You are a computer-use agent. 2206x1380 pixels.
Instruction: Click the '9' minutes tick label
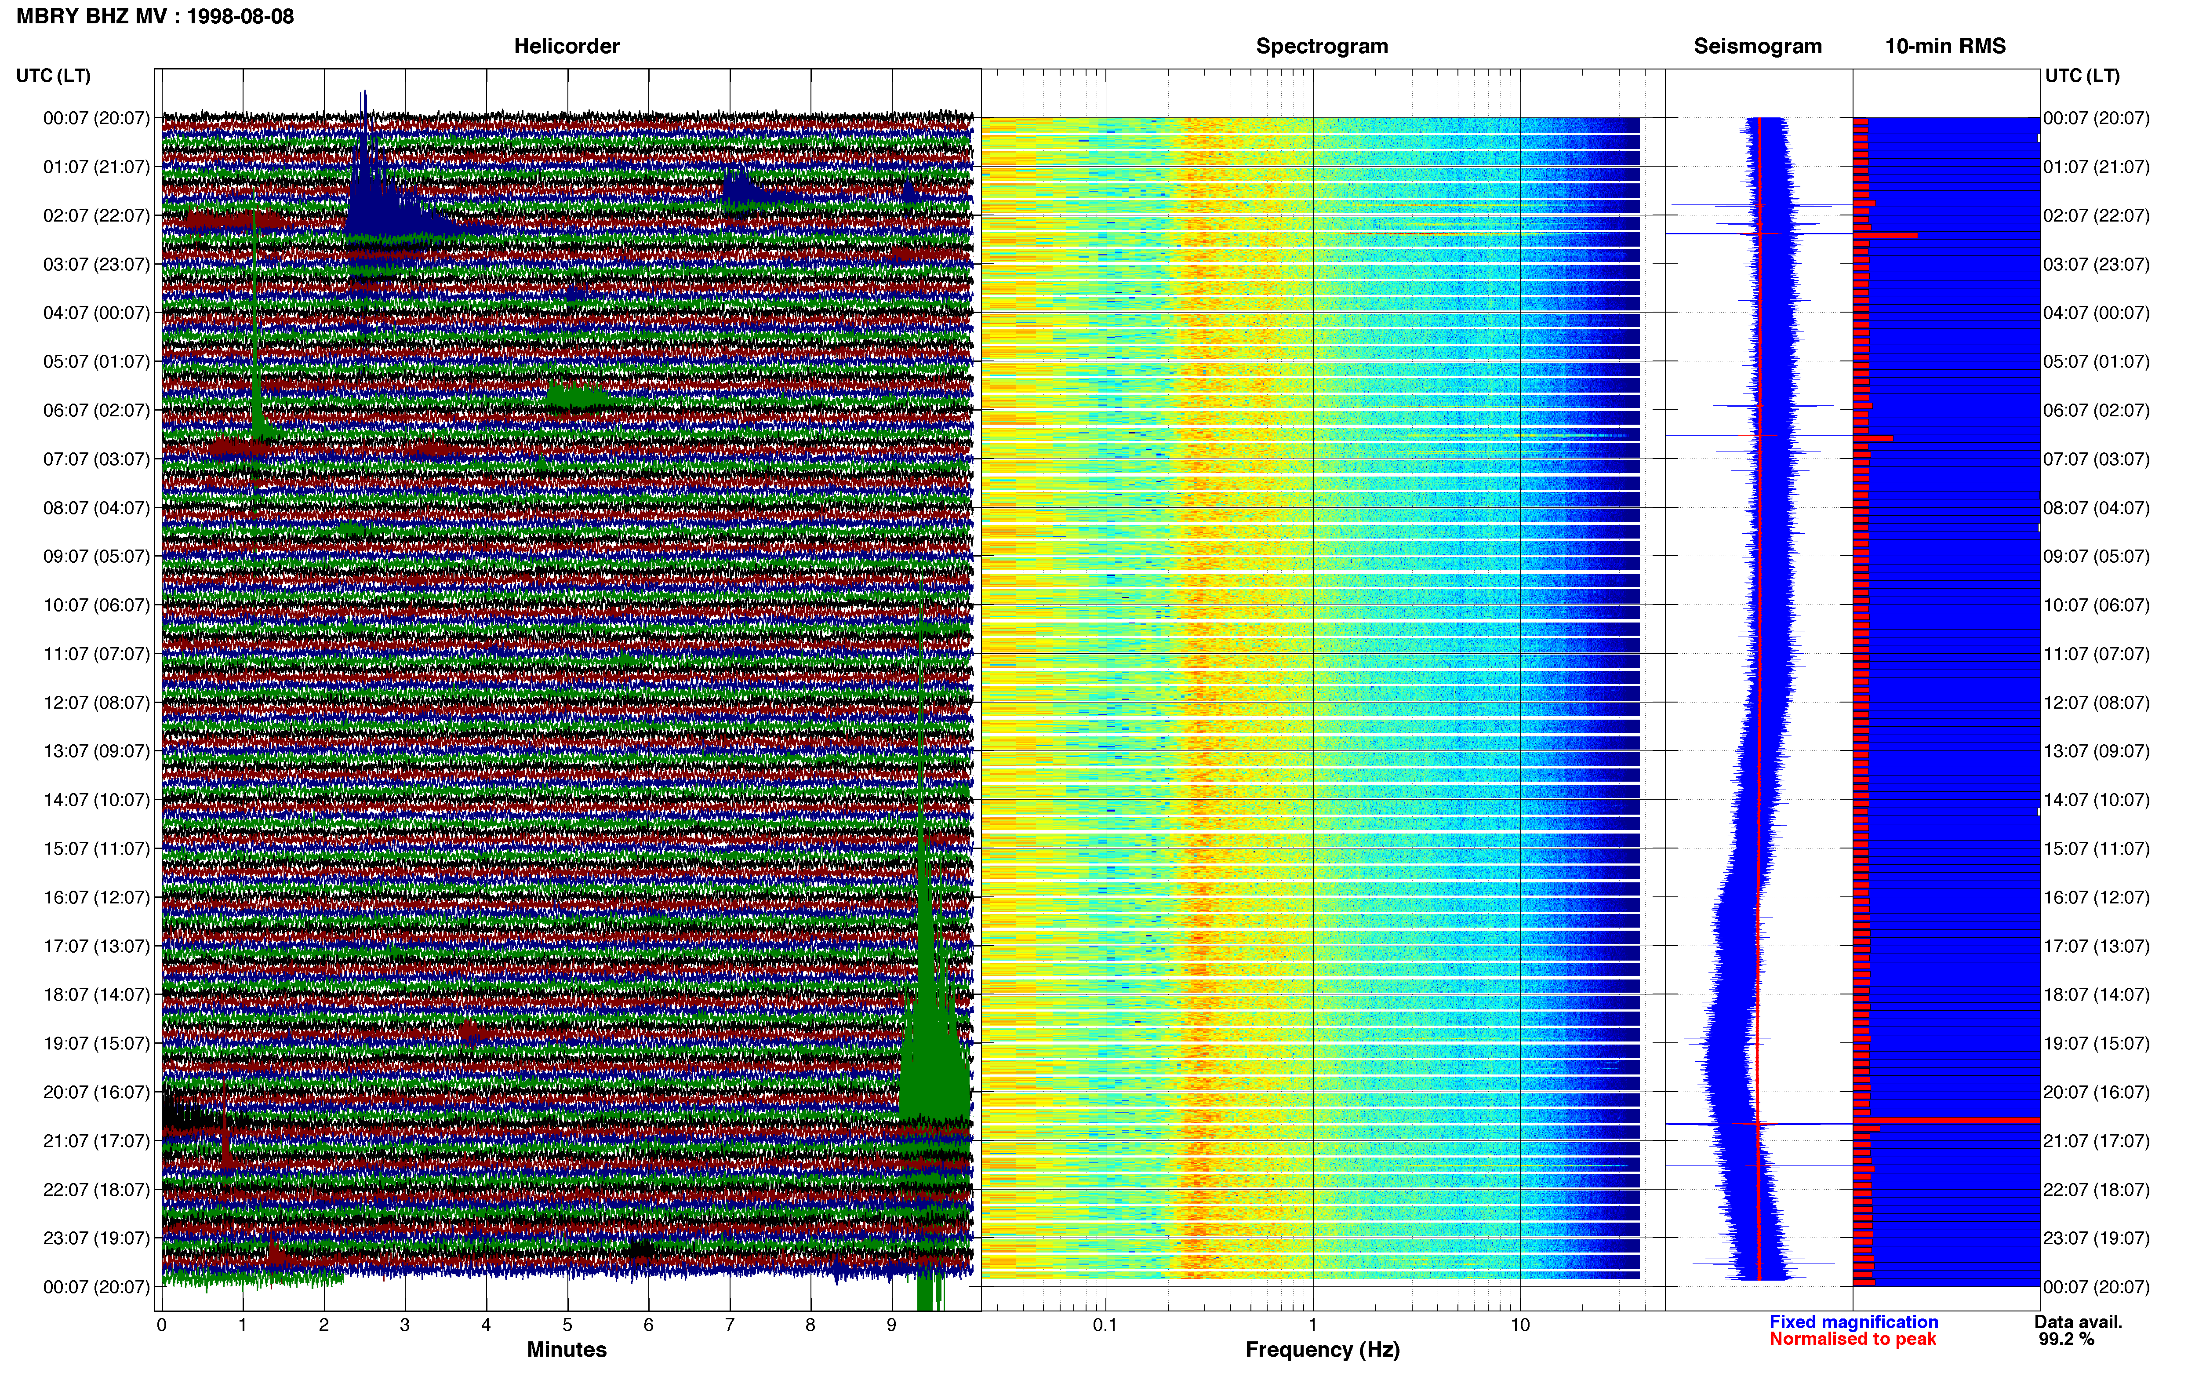pyautogui.click(x=891, y=1324)
